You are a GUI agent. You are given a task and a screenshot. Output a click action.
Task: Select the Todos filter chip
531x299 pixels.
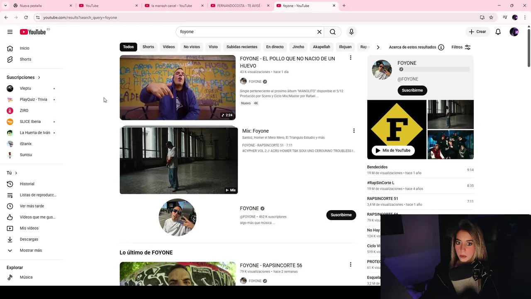(x=128, y=47)
